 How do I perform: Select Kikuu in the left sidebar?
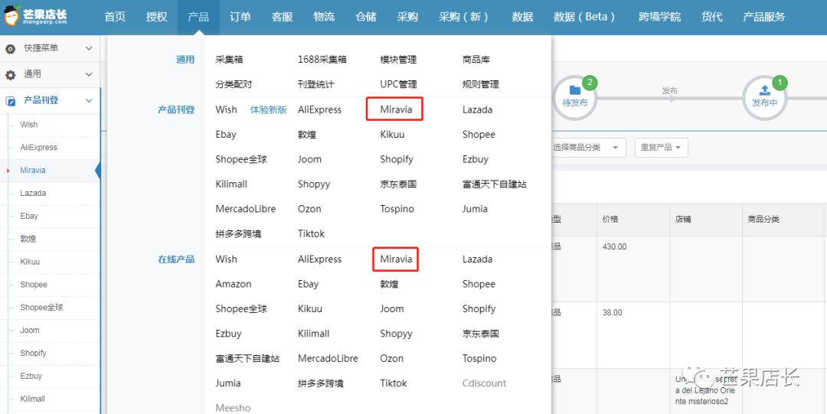coord(30,262)
